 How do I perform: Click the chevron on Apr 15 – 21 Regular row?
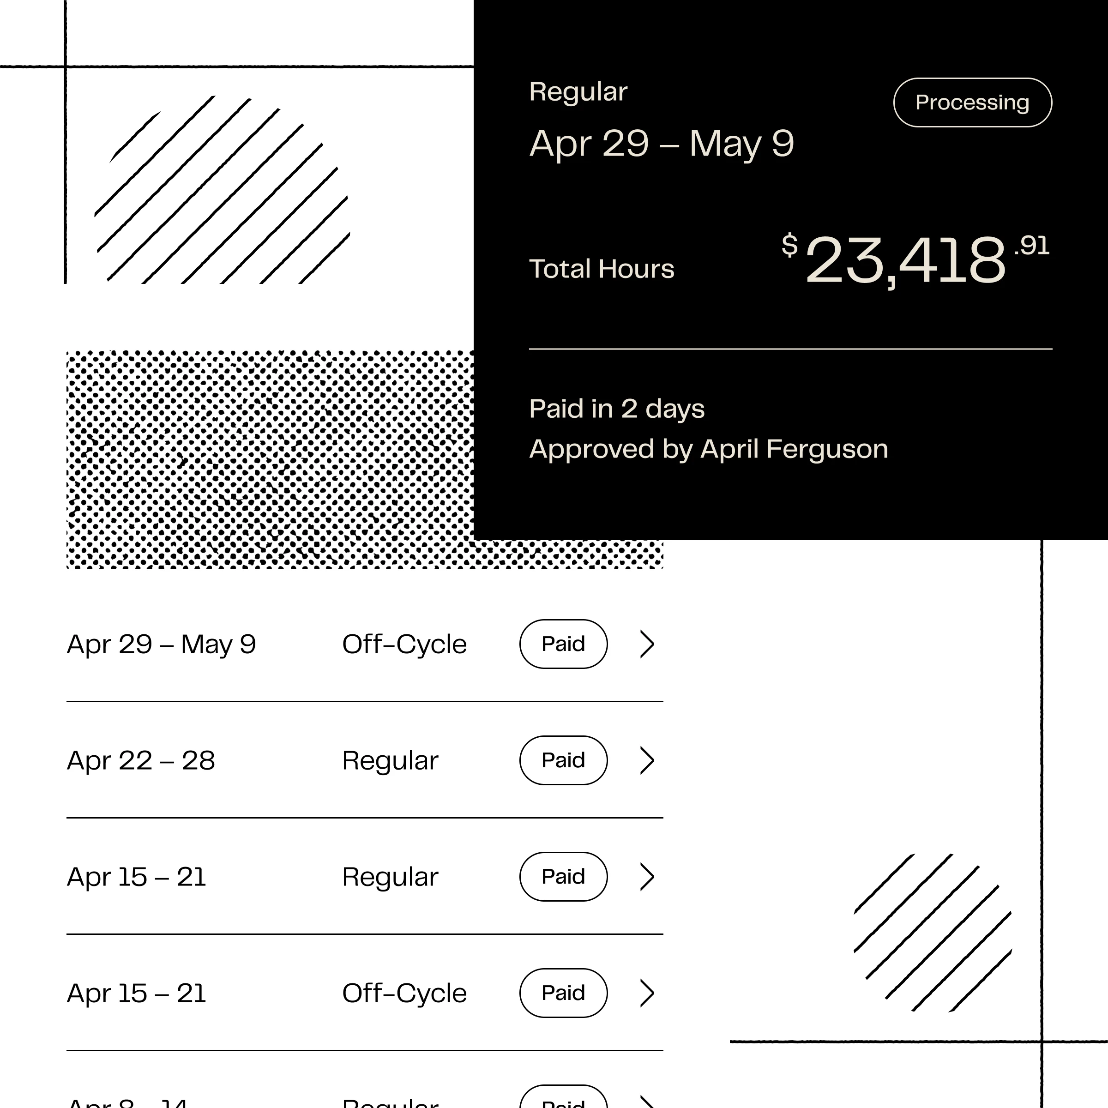(x=647, y=877)
